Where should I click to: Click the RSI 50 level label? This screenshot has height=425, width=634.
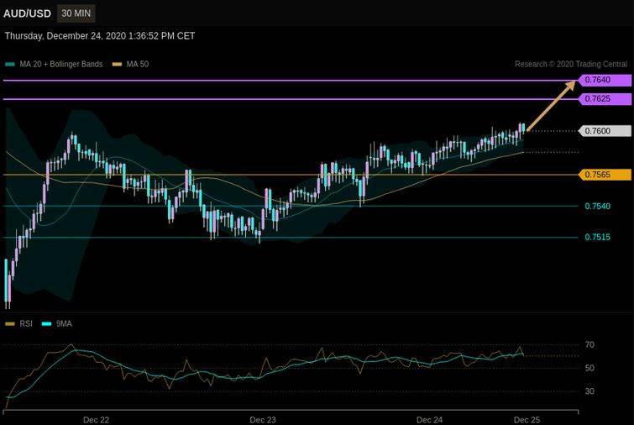click(x=589, y=368)
